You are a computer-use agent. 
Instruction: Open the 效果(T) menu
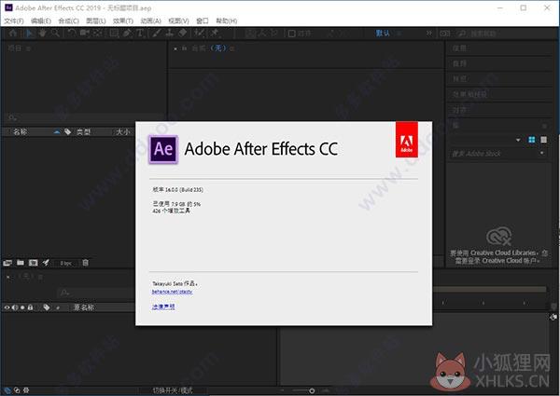coord(123,21)
